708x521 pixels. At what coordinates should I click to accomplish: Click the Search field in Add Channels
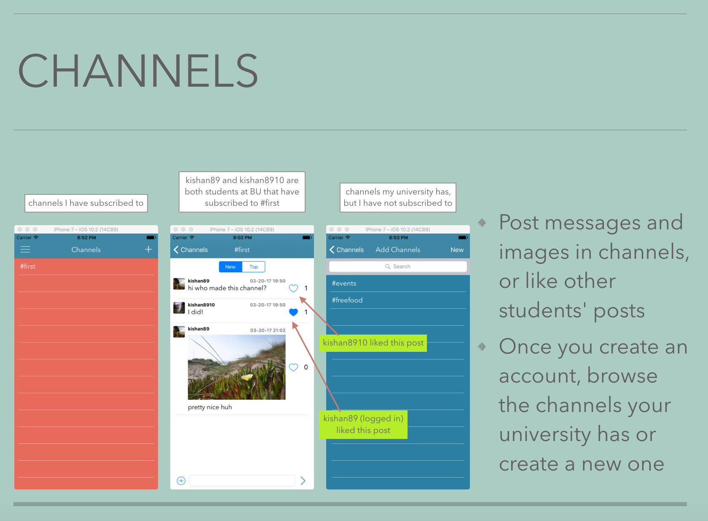click(398, 266)
